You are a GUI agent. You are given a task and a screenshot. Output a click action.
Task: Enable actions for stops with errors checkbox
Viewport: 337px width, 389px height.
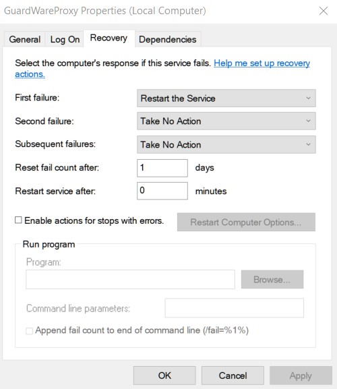tap(18, 220)
